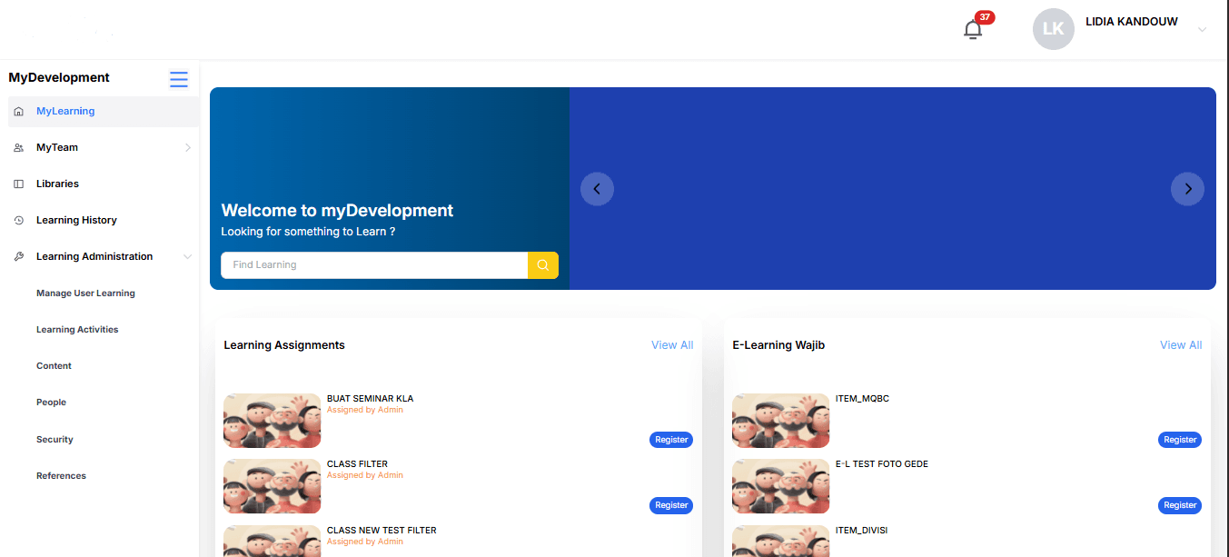Expand the MyTeam submenu chevron
Viewport: 1229px width, 557px height.
(188, 147)
